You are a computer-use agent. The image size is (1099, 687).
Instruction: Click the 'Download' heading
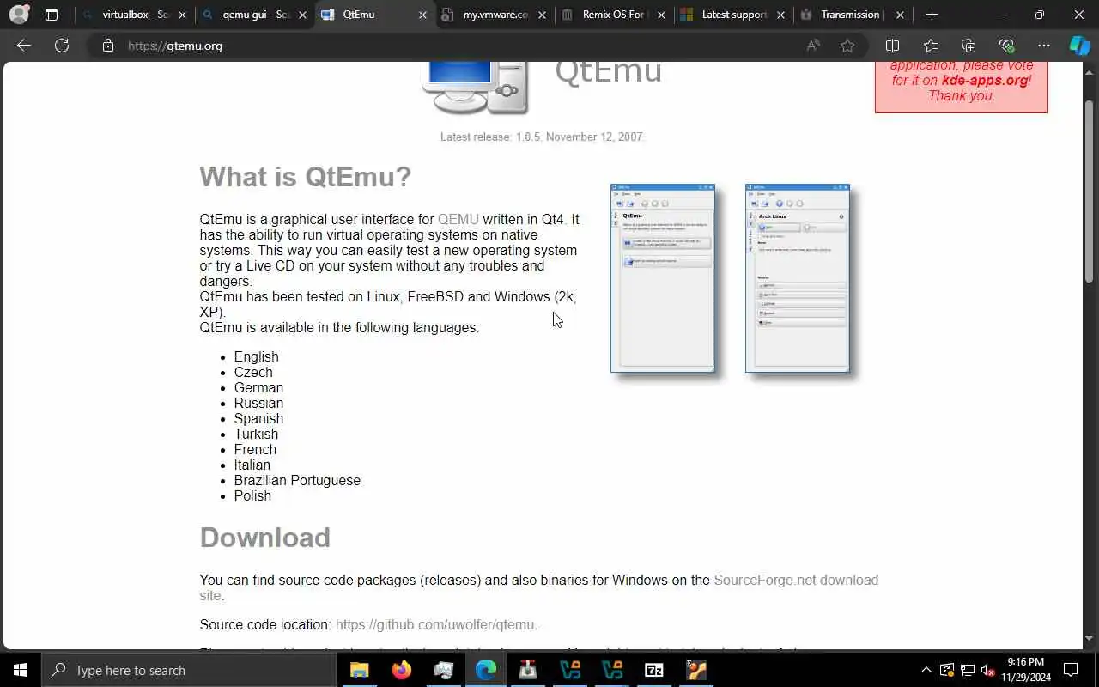265,538
